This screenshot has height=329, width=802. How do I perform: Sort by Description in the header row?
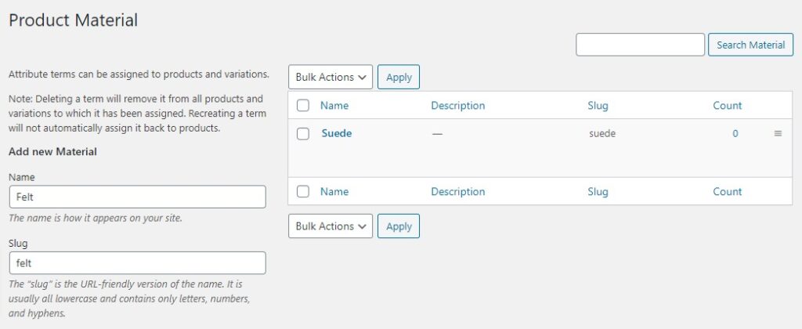pyautogui.click(x=457, y=106)
